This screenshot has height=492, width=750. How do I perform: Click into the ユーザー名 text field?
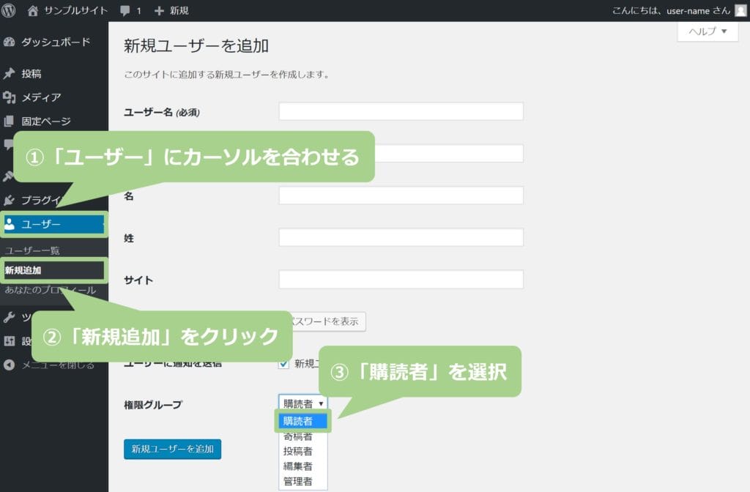(x=401, y=111)
